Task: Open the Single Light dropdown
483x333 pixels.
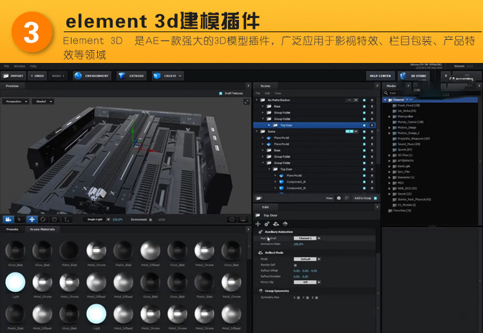Action: click(97, 220)
